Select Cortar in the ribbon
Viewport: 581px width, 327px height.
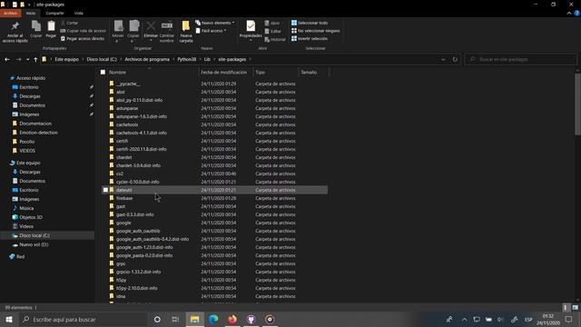pyautogui.click(x=70, y=23)
